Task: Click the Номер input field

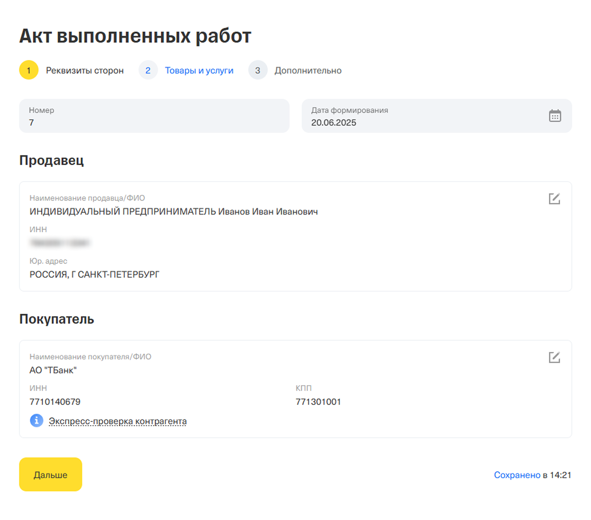Action: (154, 116)
